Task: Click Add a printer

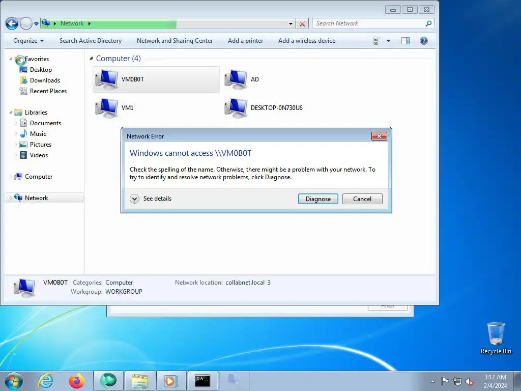Action: point(246,41)
